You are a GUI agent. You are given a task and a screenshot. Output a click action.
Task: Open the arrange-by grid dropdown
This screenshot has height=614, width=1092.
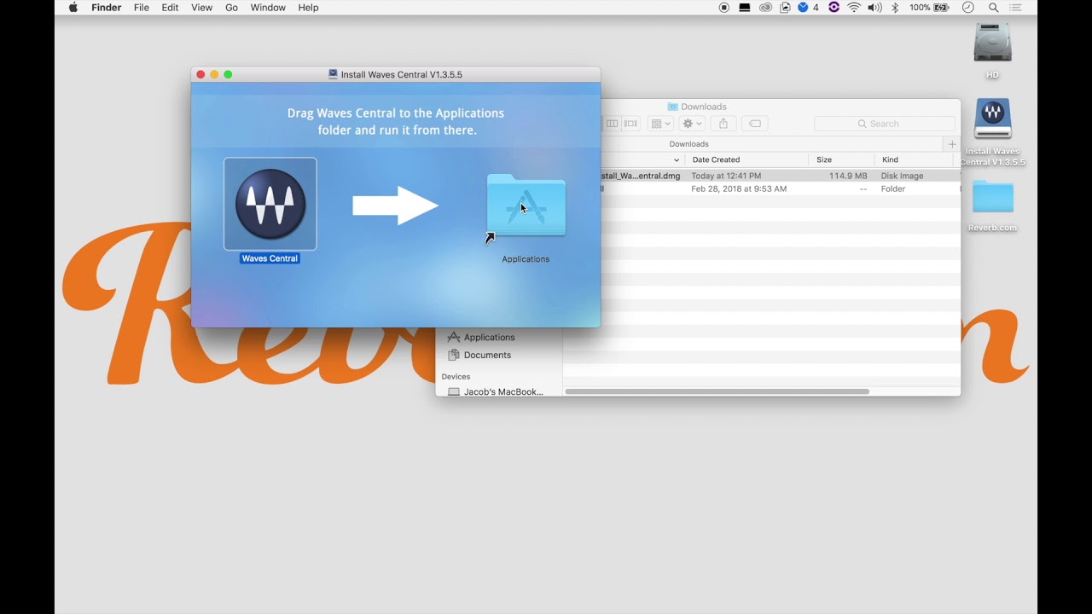661,124
